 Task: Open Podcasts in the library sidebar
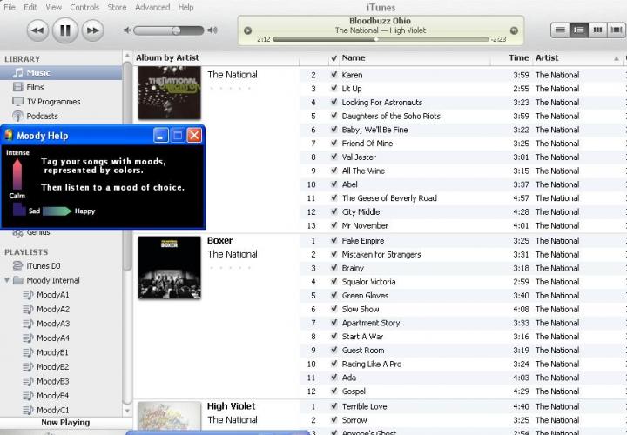(61, 116)
